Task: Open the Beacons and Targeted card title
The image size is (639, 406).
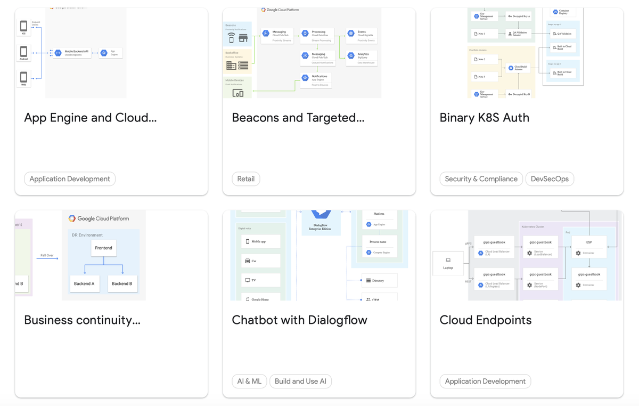Action: pyautogui.click(x=298, y=118)
